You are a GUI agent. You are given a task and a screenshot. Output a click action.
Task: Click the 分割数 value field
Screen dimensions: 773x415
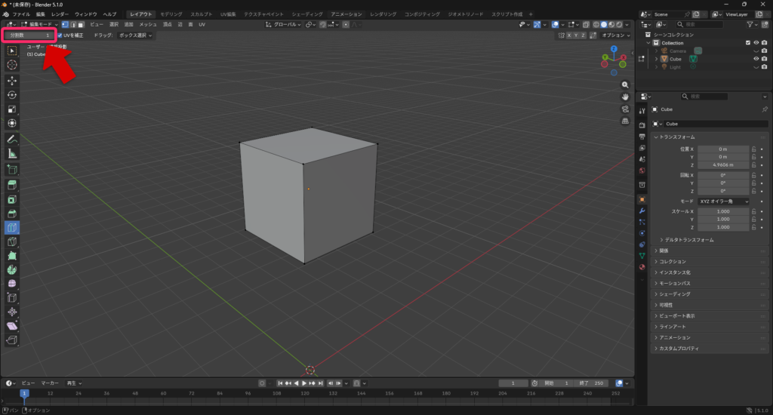point(29,35)
